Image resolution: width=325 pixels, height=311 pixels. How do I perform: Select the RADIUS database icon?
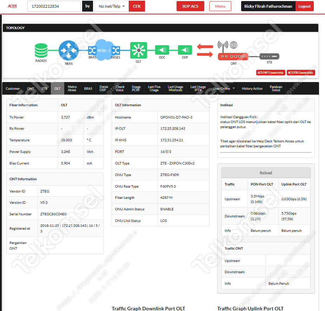pyautogui.click(x=41, y=50)
